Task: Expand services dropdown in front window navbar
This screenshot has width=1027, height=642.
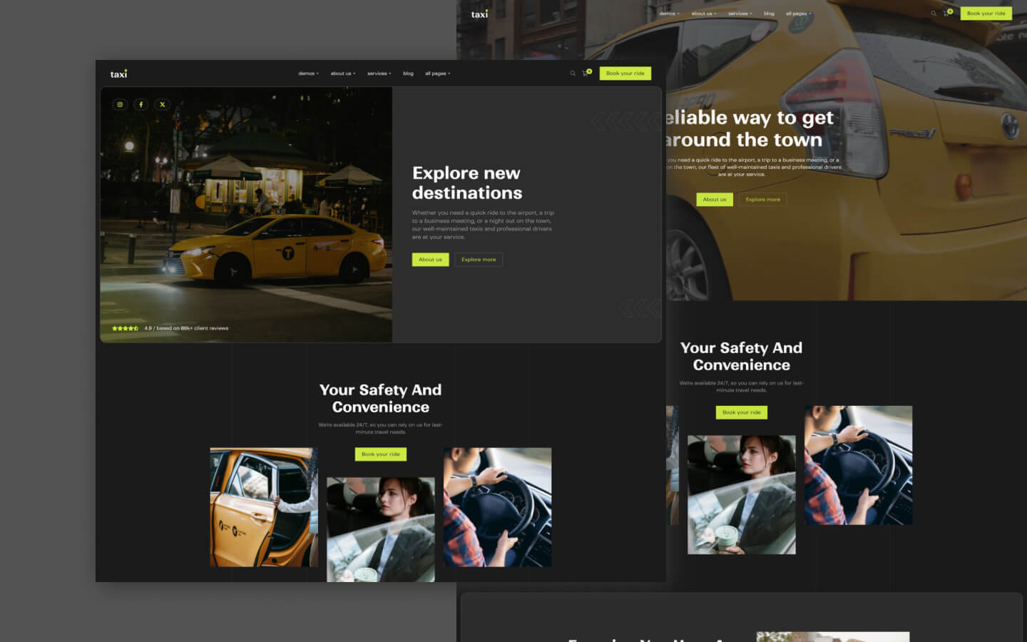Action: (x=379, y=73)
